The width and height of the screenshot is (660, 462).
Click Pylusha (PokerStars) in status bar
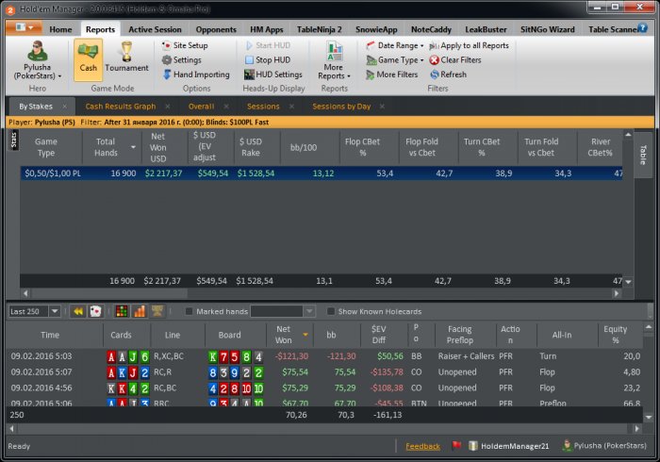click(x=604, y=446)
